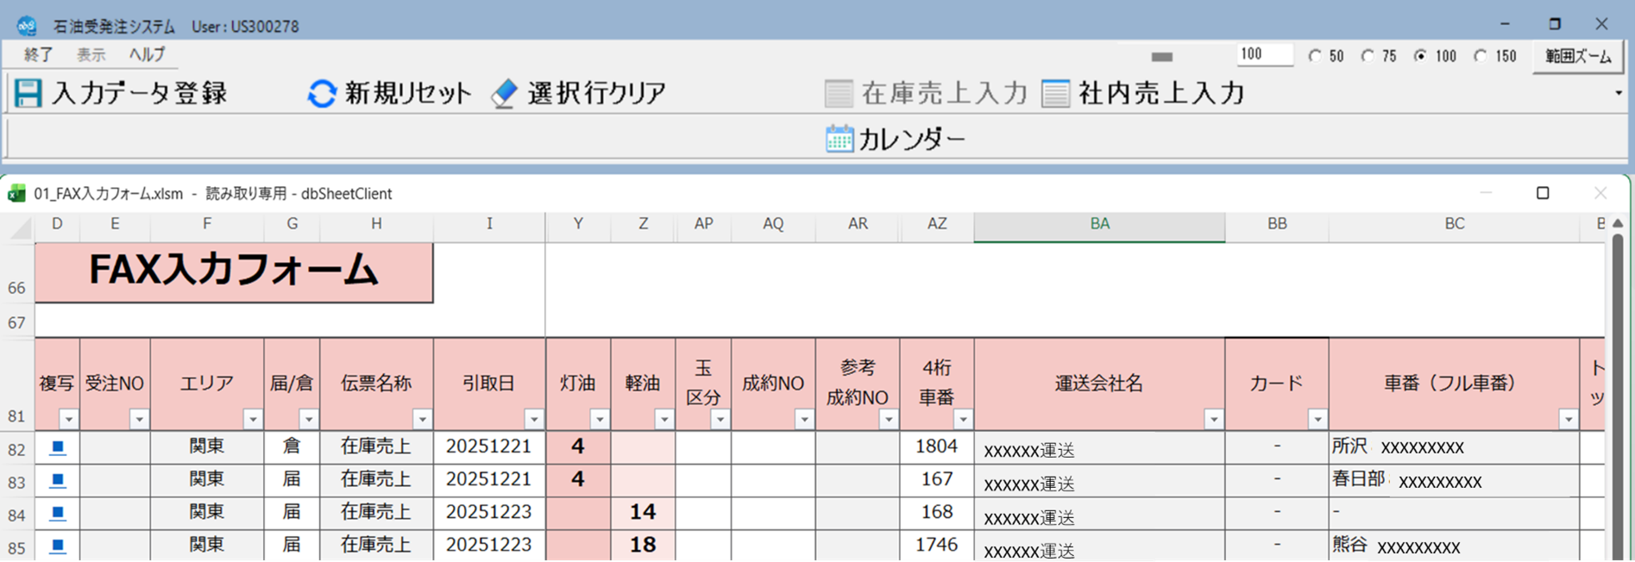Click the zoom value input field showing 100

click(x=1264, y=54)
